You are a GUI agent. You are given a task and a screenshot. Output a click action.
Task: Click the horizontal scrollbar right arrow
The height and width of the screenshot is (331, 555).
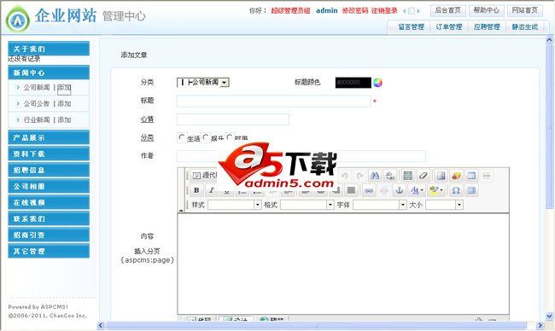tap(540, 325)
